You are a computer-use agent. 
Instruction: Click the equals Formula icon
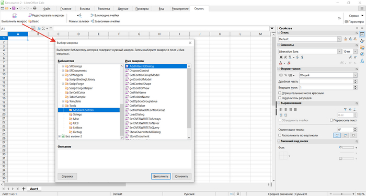51,28
